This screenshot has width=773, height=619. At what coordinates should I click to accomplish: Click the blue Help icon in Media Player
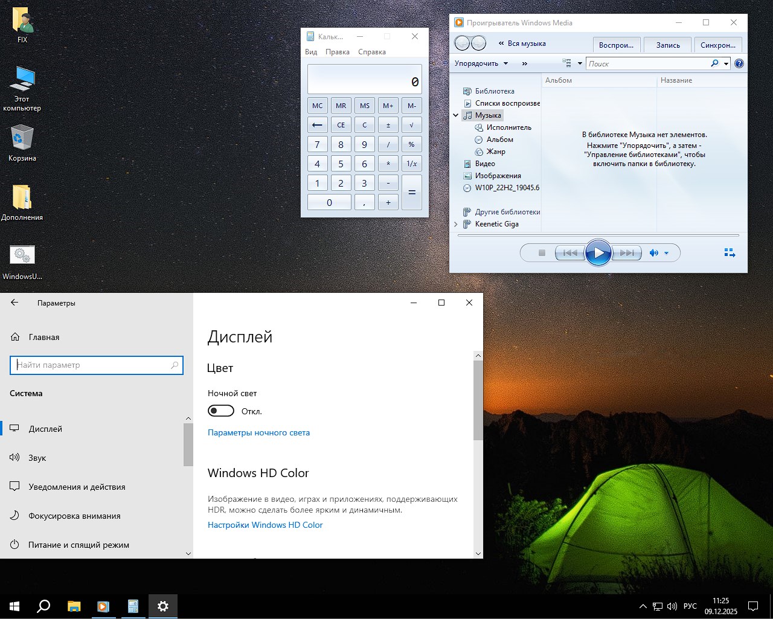[739, 63]
